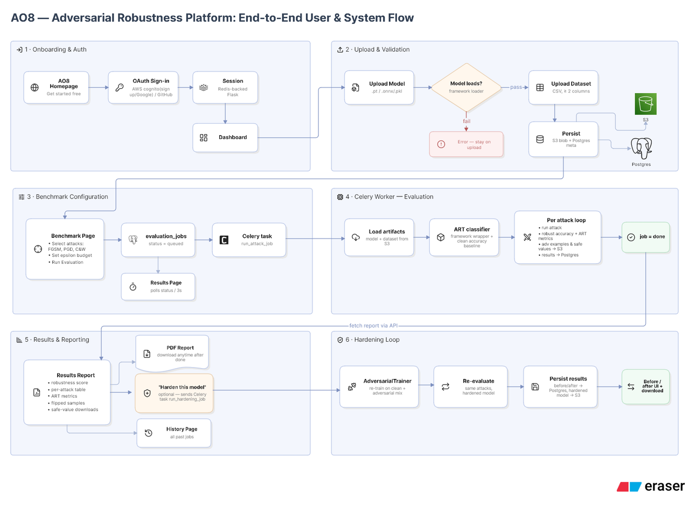
Task: Click the table icon on Upload Dataset node
Action: 540,87
